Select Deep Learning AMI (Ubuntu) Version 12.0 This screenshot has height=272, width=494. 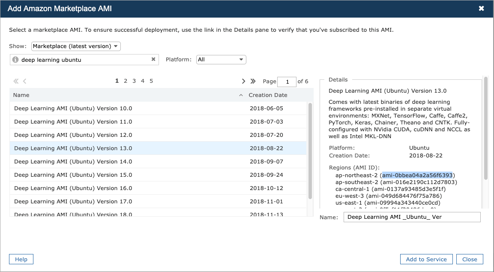(x=158, y=135)
